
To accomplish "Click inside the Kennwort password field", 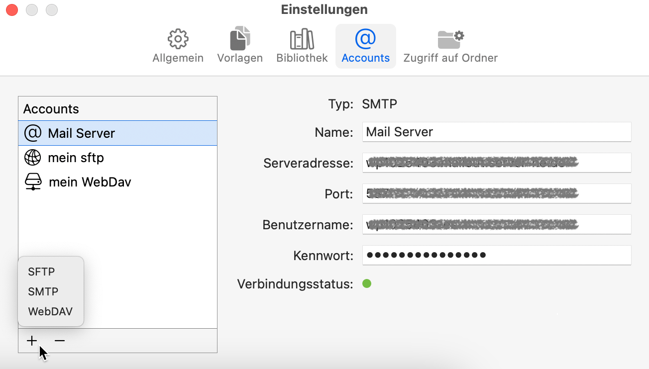I will tap(496, 255).
